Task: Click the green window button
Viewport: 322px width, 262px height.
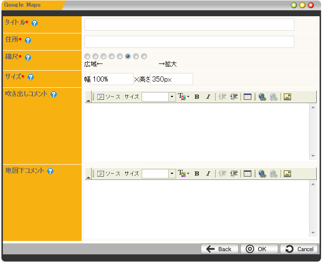Action: point(294,5)
